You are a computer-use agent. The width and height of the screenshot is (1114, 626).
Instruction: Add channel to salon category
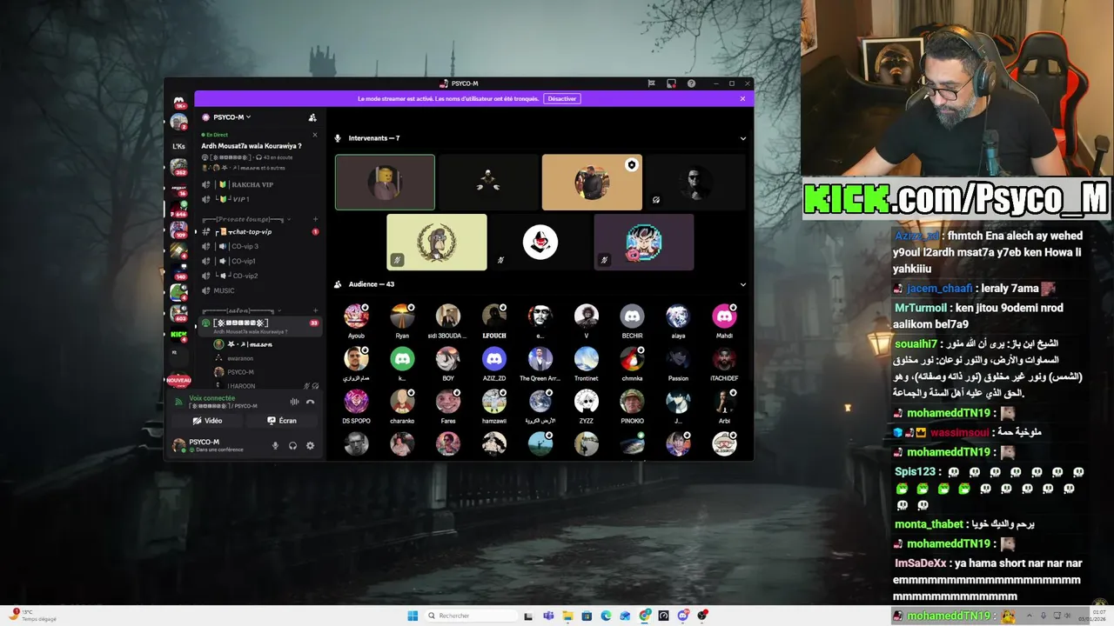pos(315,310)
